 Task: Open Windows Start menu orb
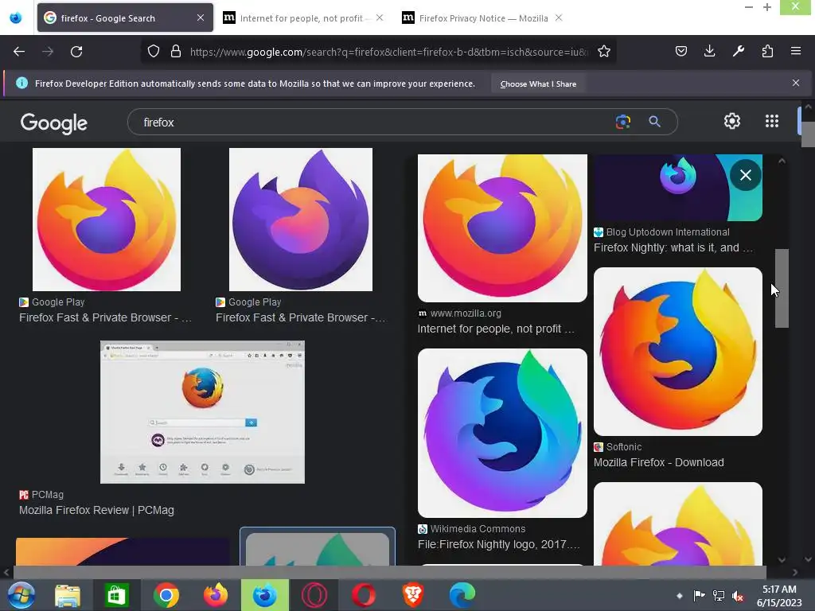click(21, 595)
